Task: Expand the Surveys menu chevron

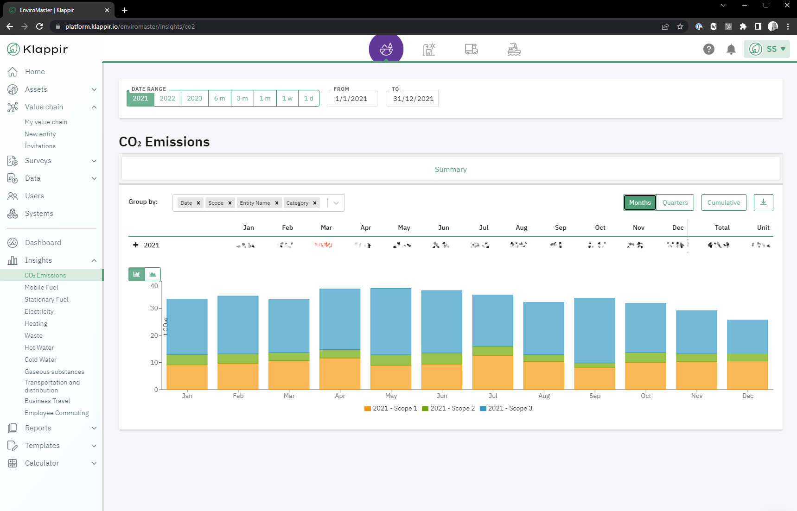Action: [x=94, y=161]
